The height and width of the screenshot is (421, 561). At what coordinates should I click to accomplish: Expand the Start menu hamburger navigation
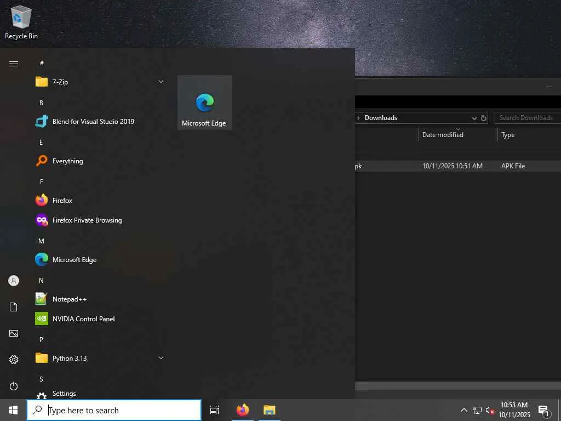click(14, 64)
